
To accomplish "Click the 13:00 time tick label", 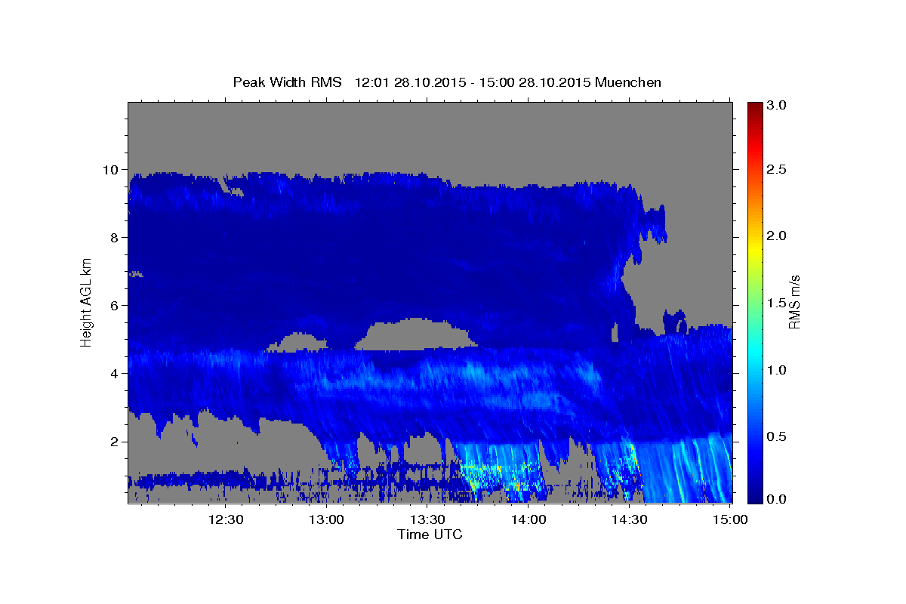I will click(x=327, y=519).
